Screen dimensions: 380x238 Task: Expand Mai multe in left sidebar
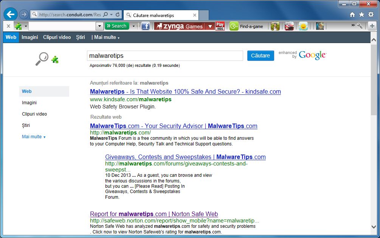[x=34, y=137]
